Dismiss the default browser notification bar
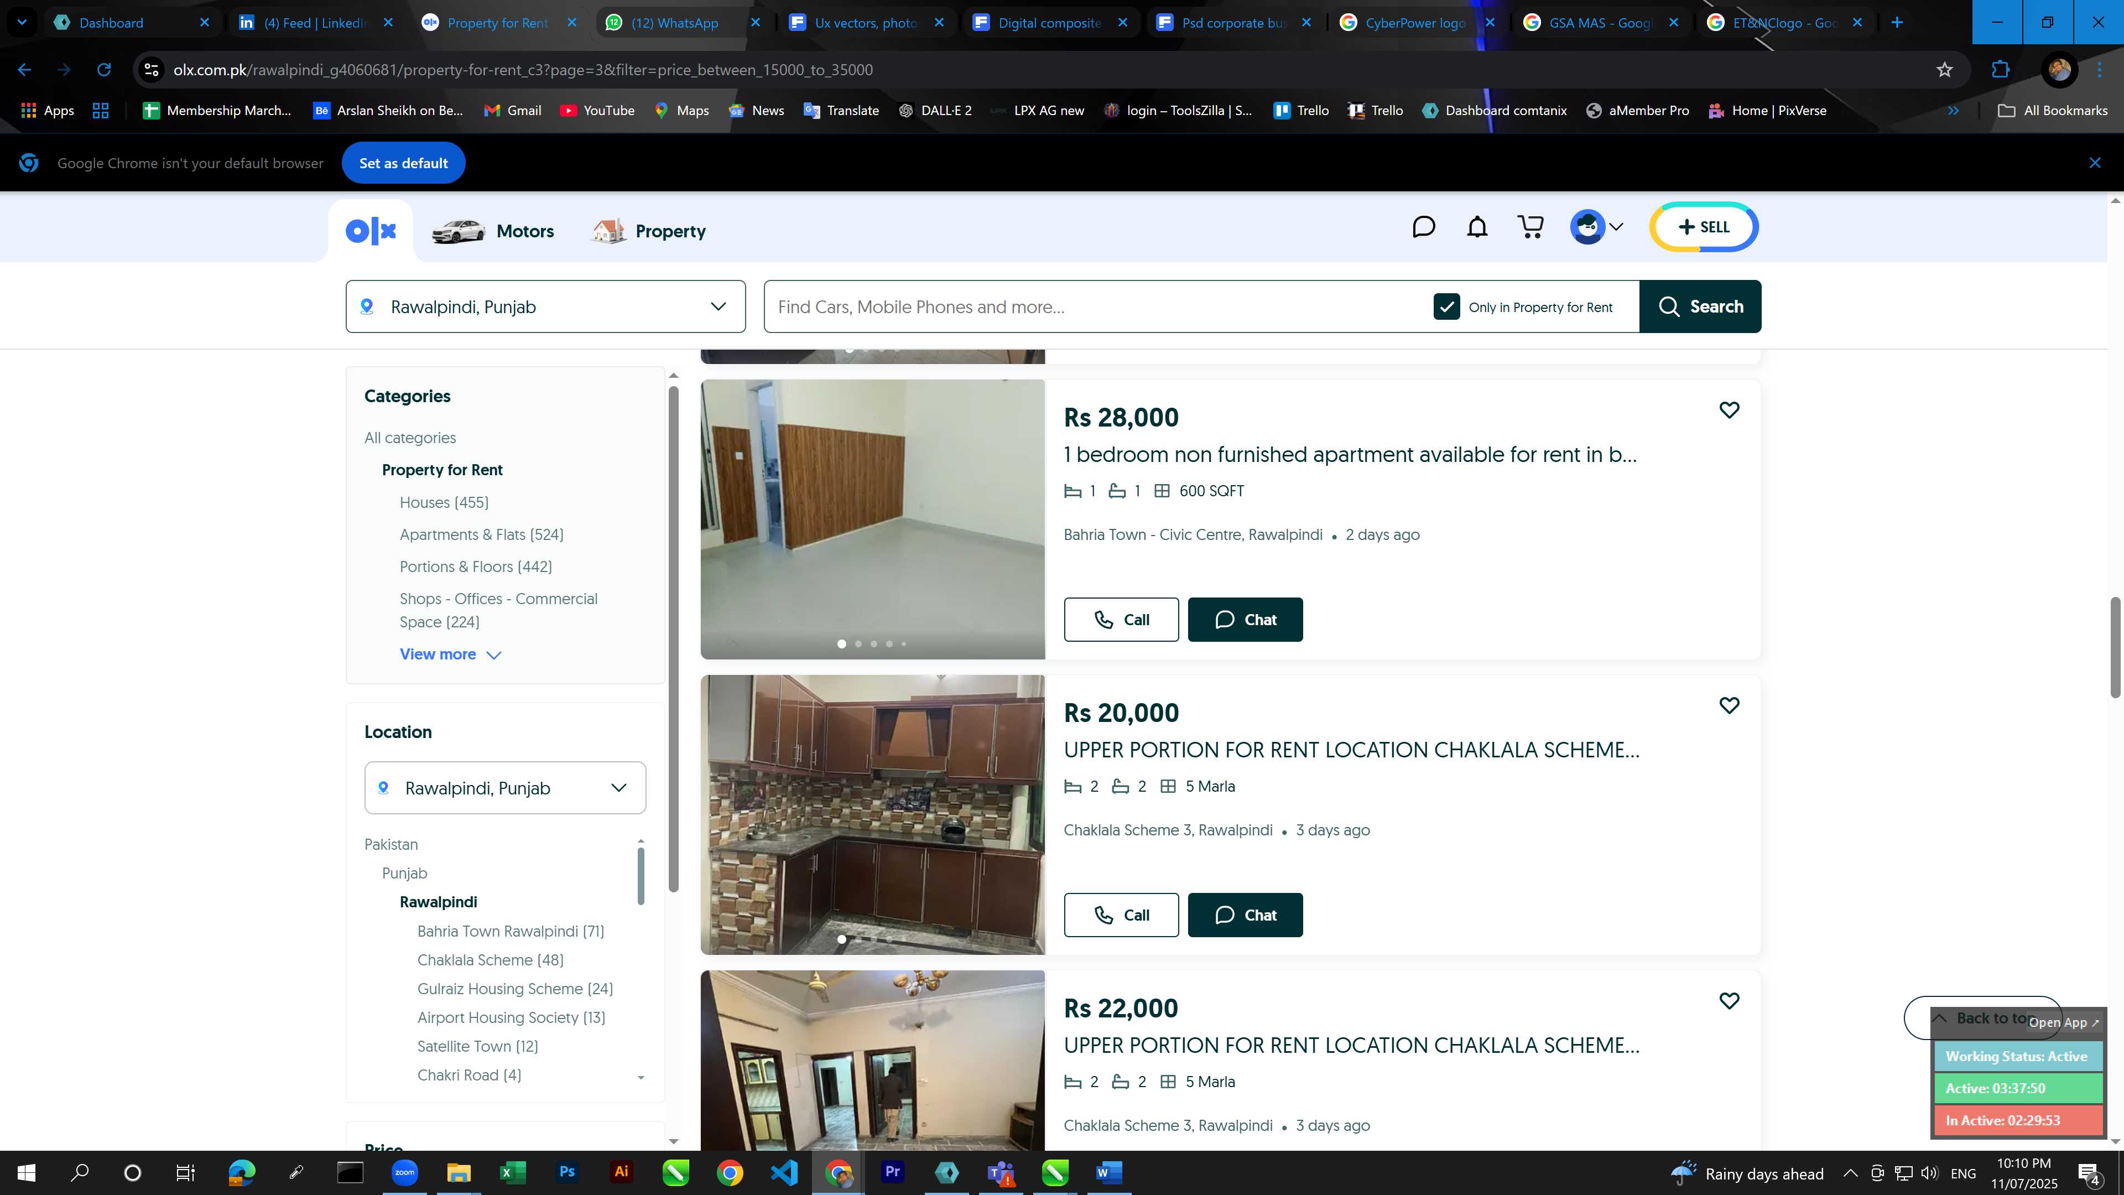This screenshot has width=2124, height=1195. click(2095, 163)
